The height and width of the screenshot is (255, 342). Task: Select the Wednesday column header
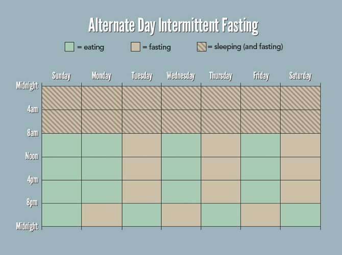(x=181, y=76)
